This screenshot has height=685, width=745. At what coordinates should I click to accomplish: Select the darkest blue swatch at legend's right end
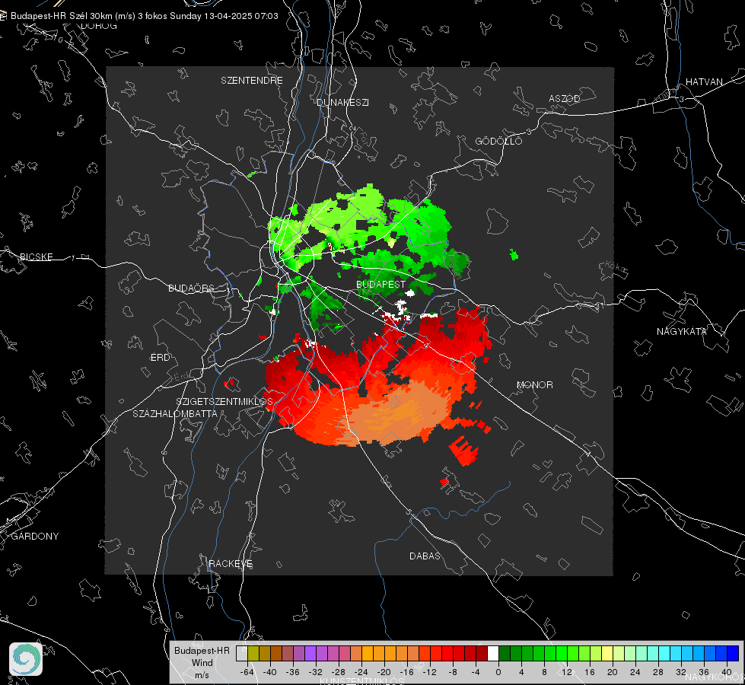[733, 654]
